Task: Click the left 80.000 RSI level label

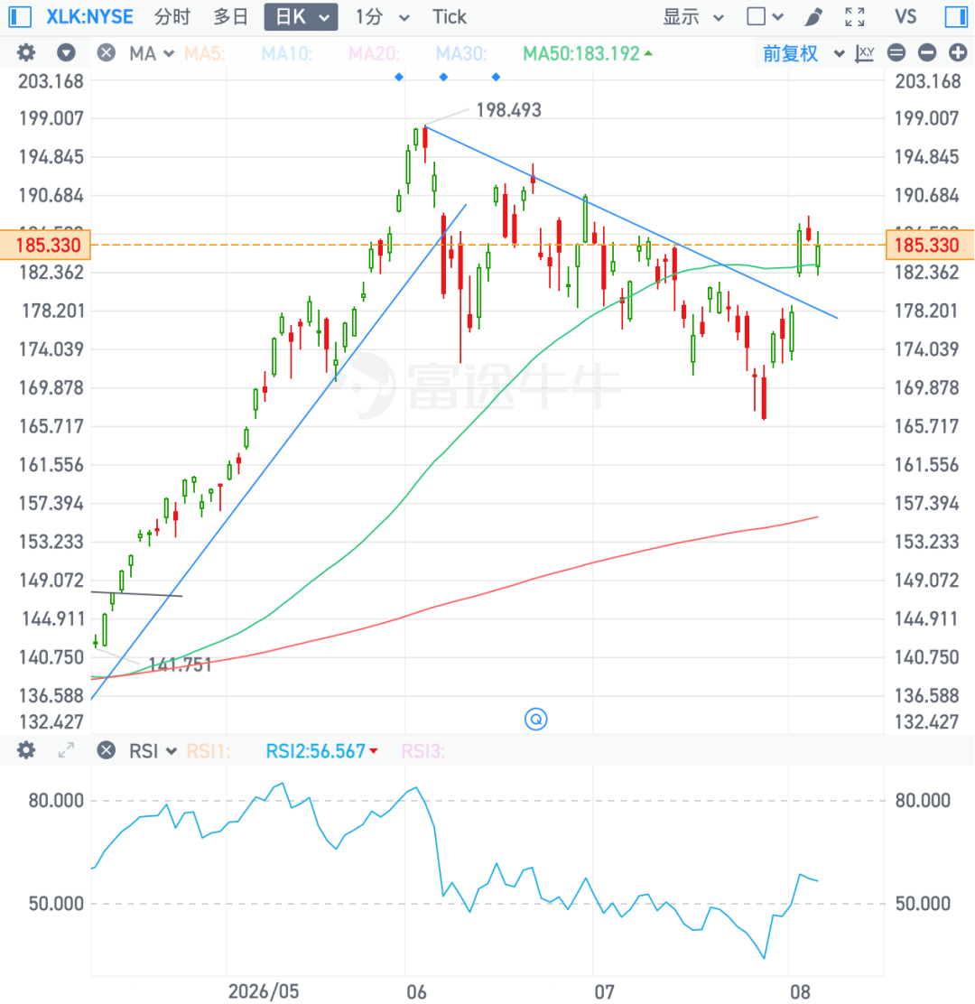Action: 56,800
